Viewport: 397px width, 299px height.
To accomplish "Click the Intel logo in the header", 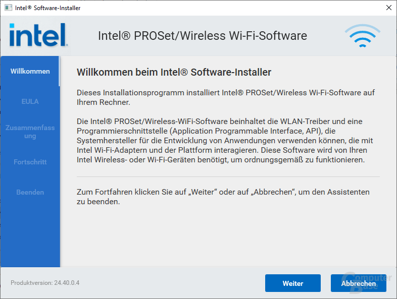I will (x=38, y=35).
